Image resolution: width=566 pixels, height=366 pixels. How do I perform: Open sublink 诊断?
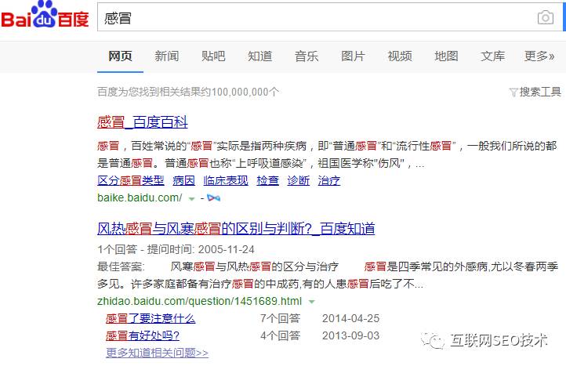point(298,180)
